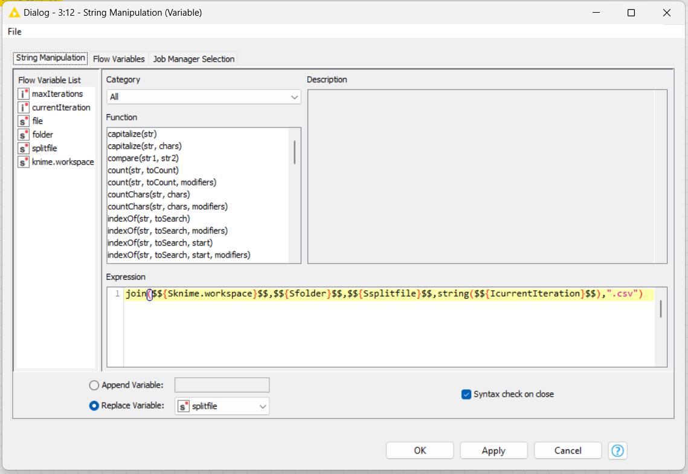
Task: Open the Job Manager Selection tab
Action: click(x=193, y=59)
